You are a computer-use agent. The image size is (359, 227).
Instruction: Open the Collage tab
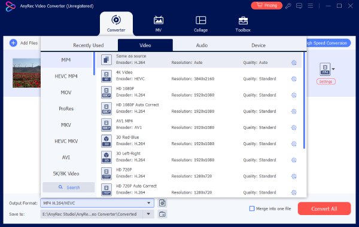point(201,24)
